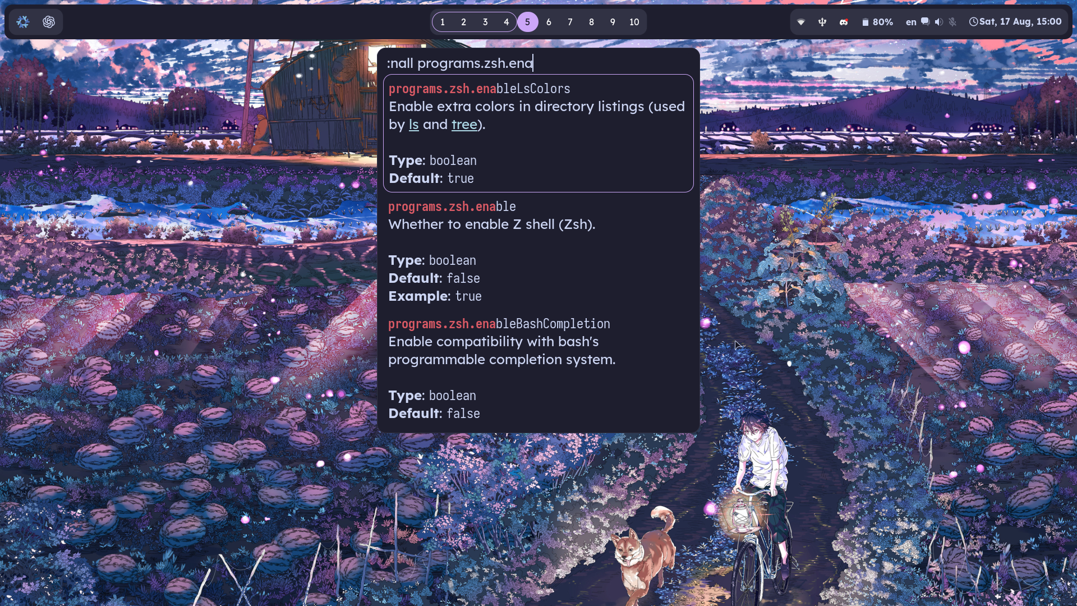The image size is (1077, 606).
Task: Click the speaker volume icon
Action: click(x=939, y=22)
